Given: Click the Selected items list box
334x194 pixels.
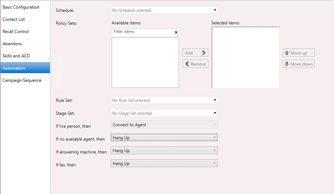Looking at the screenshot, I should [245, 57].
